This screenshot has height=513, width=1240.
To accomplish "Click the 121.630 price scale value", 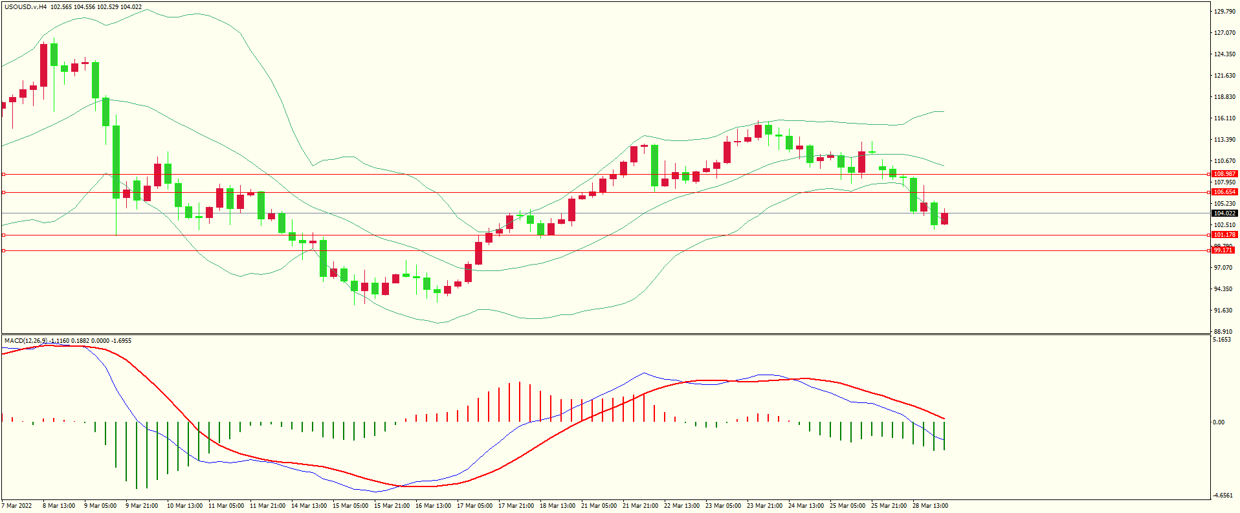I will tap(1225, 76).
